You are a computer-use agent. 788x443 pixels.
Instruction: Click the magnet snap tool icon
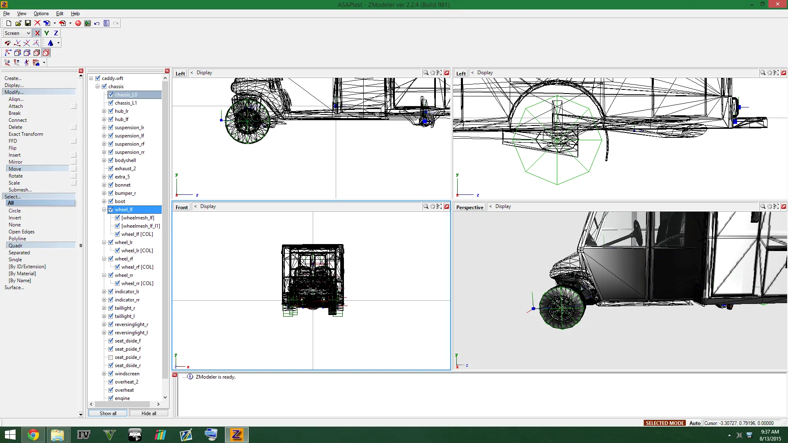point(7,43)
